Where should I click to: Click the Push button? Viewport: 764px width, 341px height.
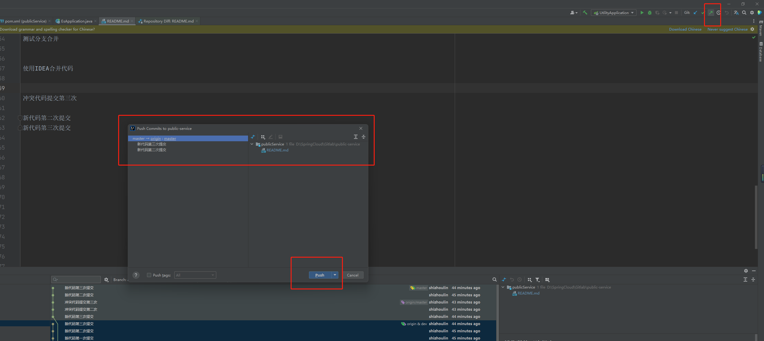[320, 275]
